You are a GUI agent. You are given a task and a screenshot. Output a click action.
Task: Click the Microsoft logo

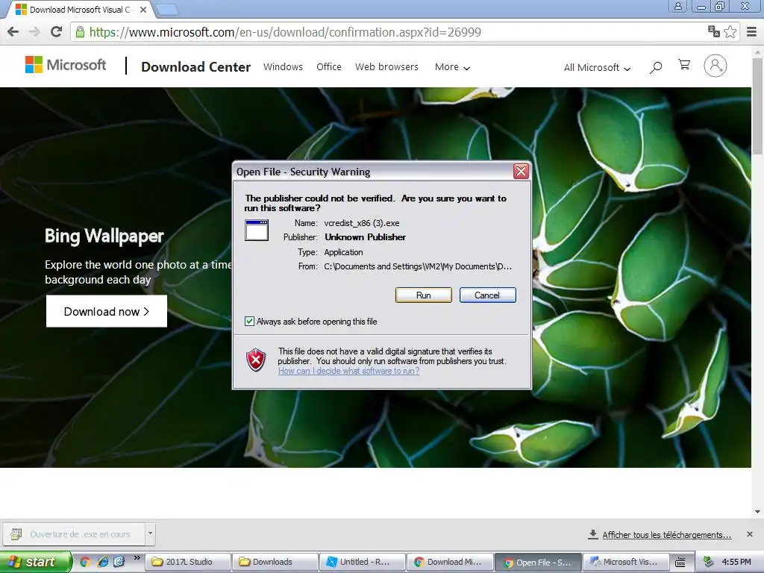(66, 65)
